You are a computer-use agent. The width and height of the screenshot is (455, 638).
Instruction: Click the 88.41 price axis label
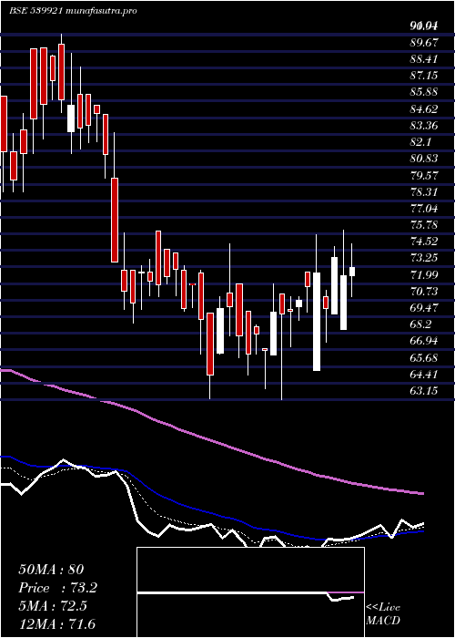(x=423, y=59)
